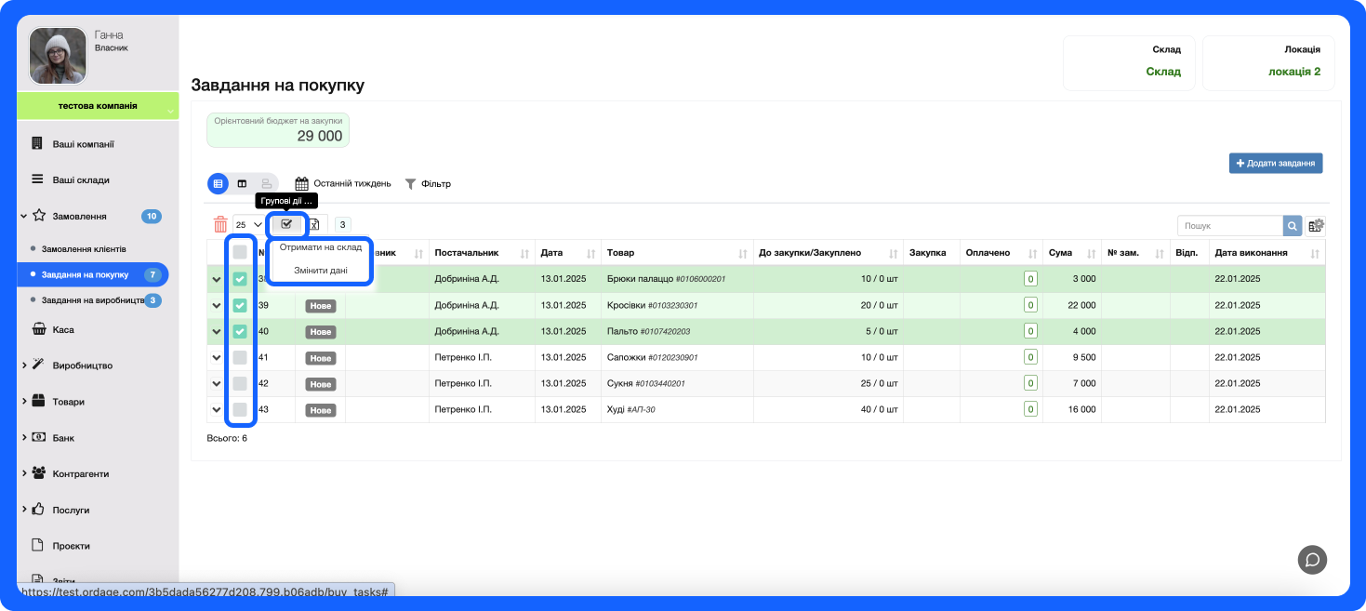Viewport: 1366px width, 611px height.
Task: Toggle the select-all checkbox in the table header
Action: (240, 252)
